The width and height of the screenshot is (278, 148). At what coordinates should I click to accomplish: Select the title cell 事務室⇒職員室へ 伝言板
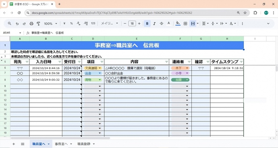click(127, 45)
